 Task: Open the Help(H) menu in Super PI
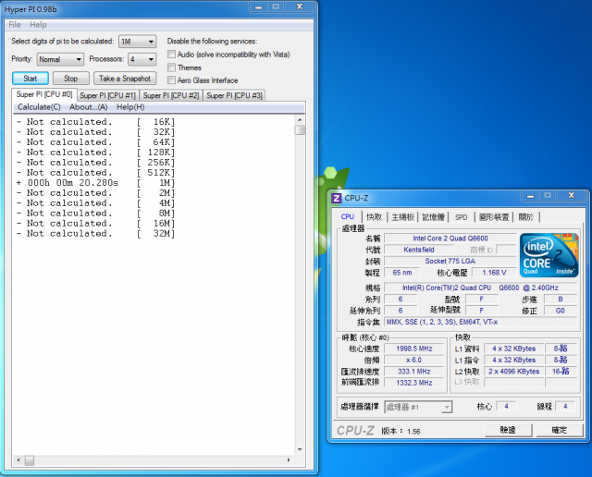[130, 107]
